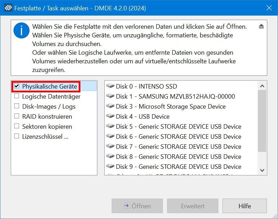The image size is (278, 219).
Task: Collapse info panel with eject-style icon
Action: click(x=261, y=26)
